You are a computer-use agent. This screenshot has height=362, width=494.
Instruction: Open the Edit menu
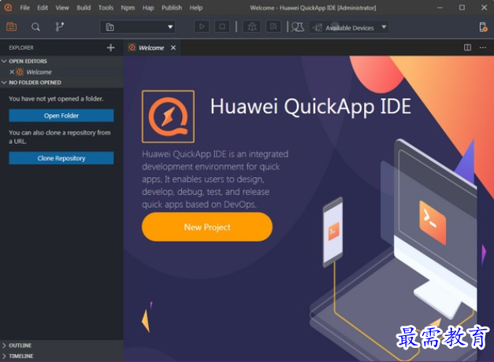43,8
